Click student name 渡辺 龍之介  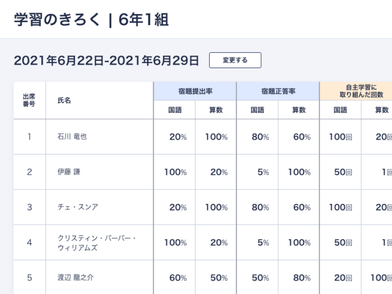coord(75,278)
